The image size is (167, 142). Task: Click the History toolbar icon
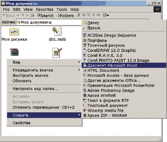[x=78, y=15]
